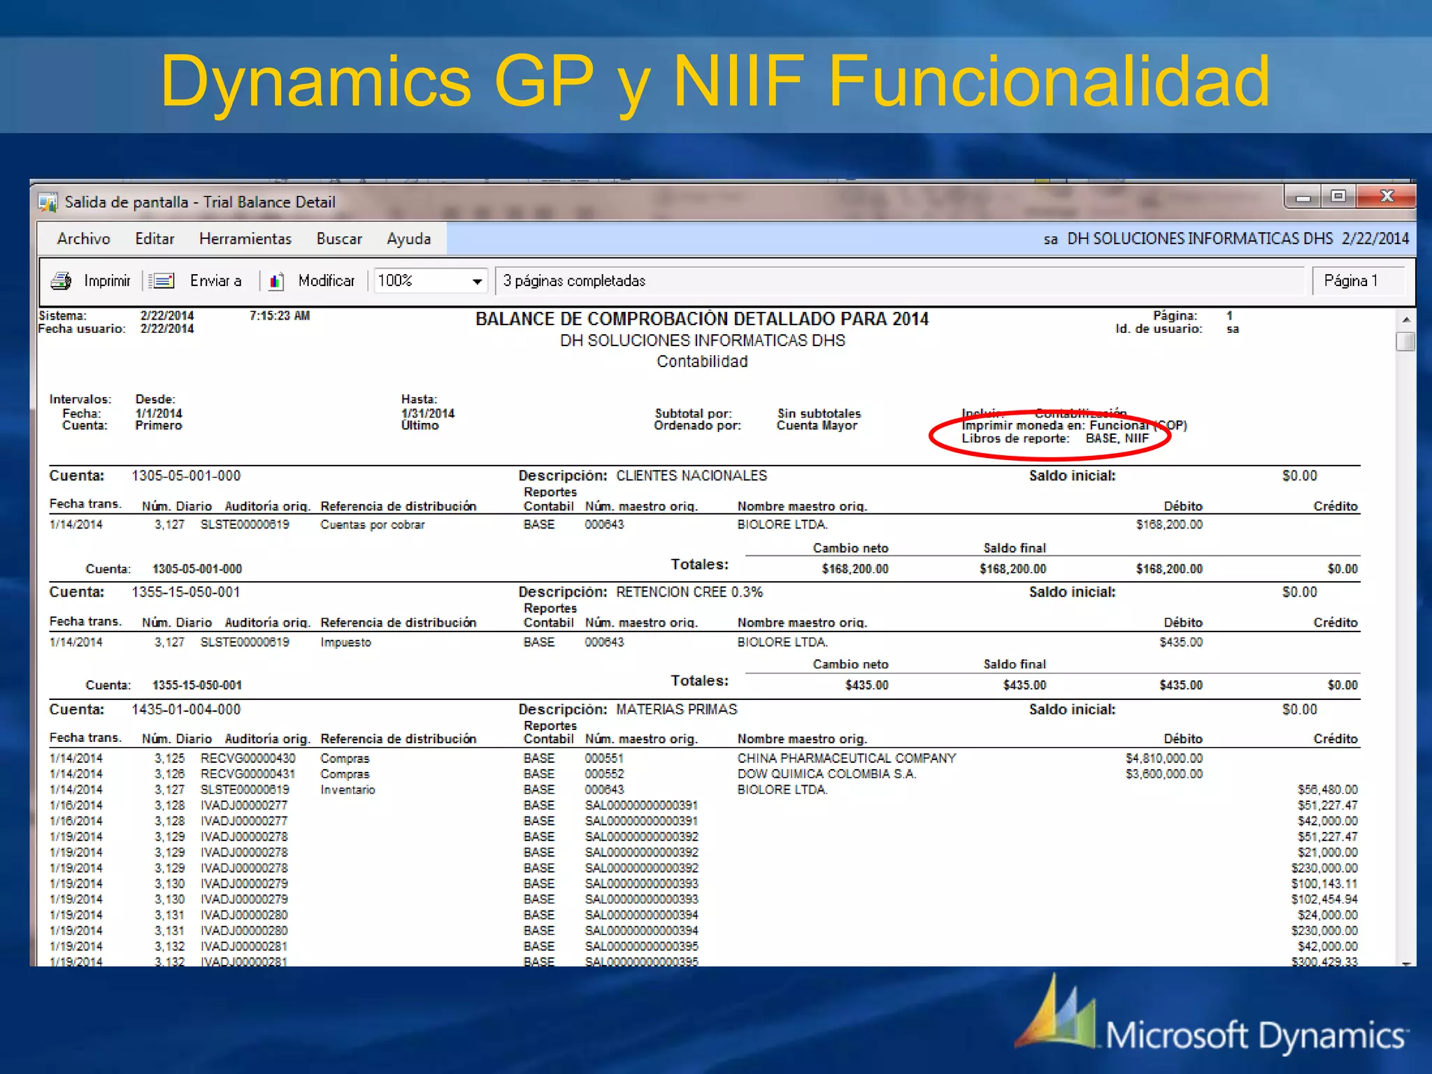Click DH SOLUCIONES INFORMATICAS DHS in menu bar
Screen dimensions: 1432x1074
pos(1200,238)
